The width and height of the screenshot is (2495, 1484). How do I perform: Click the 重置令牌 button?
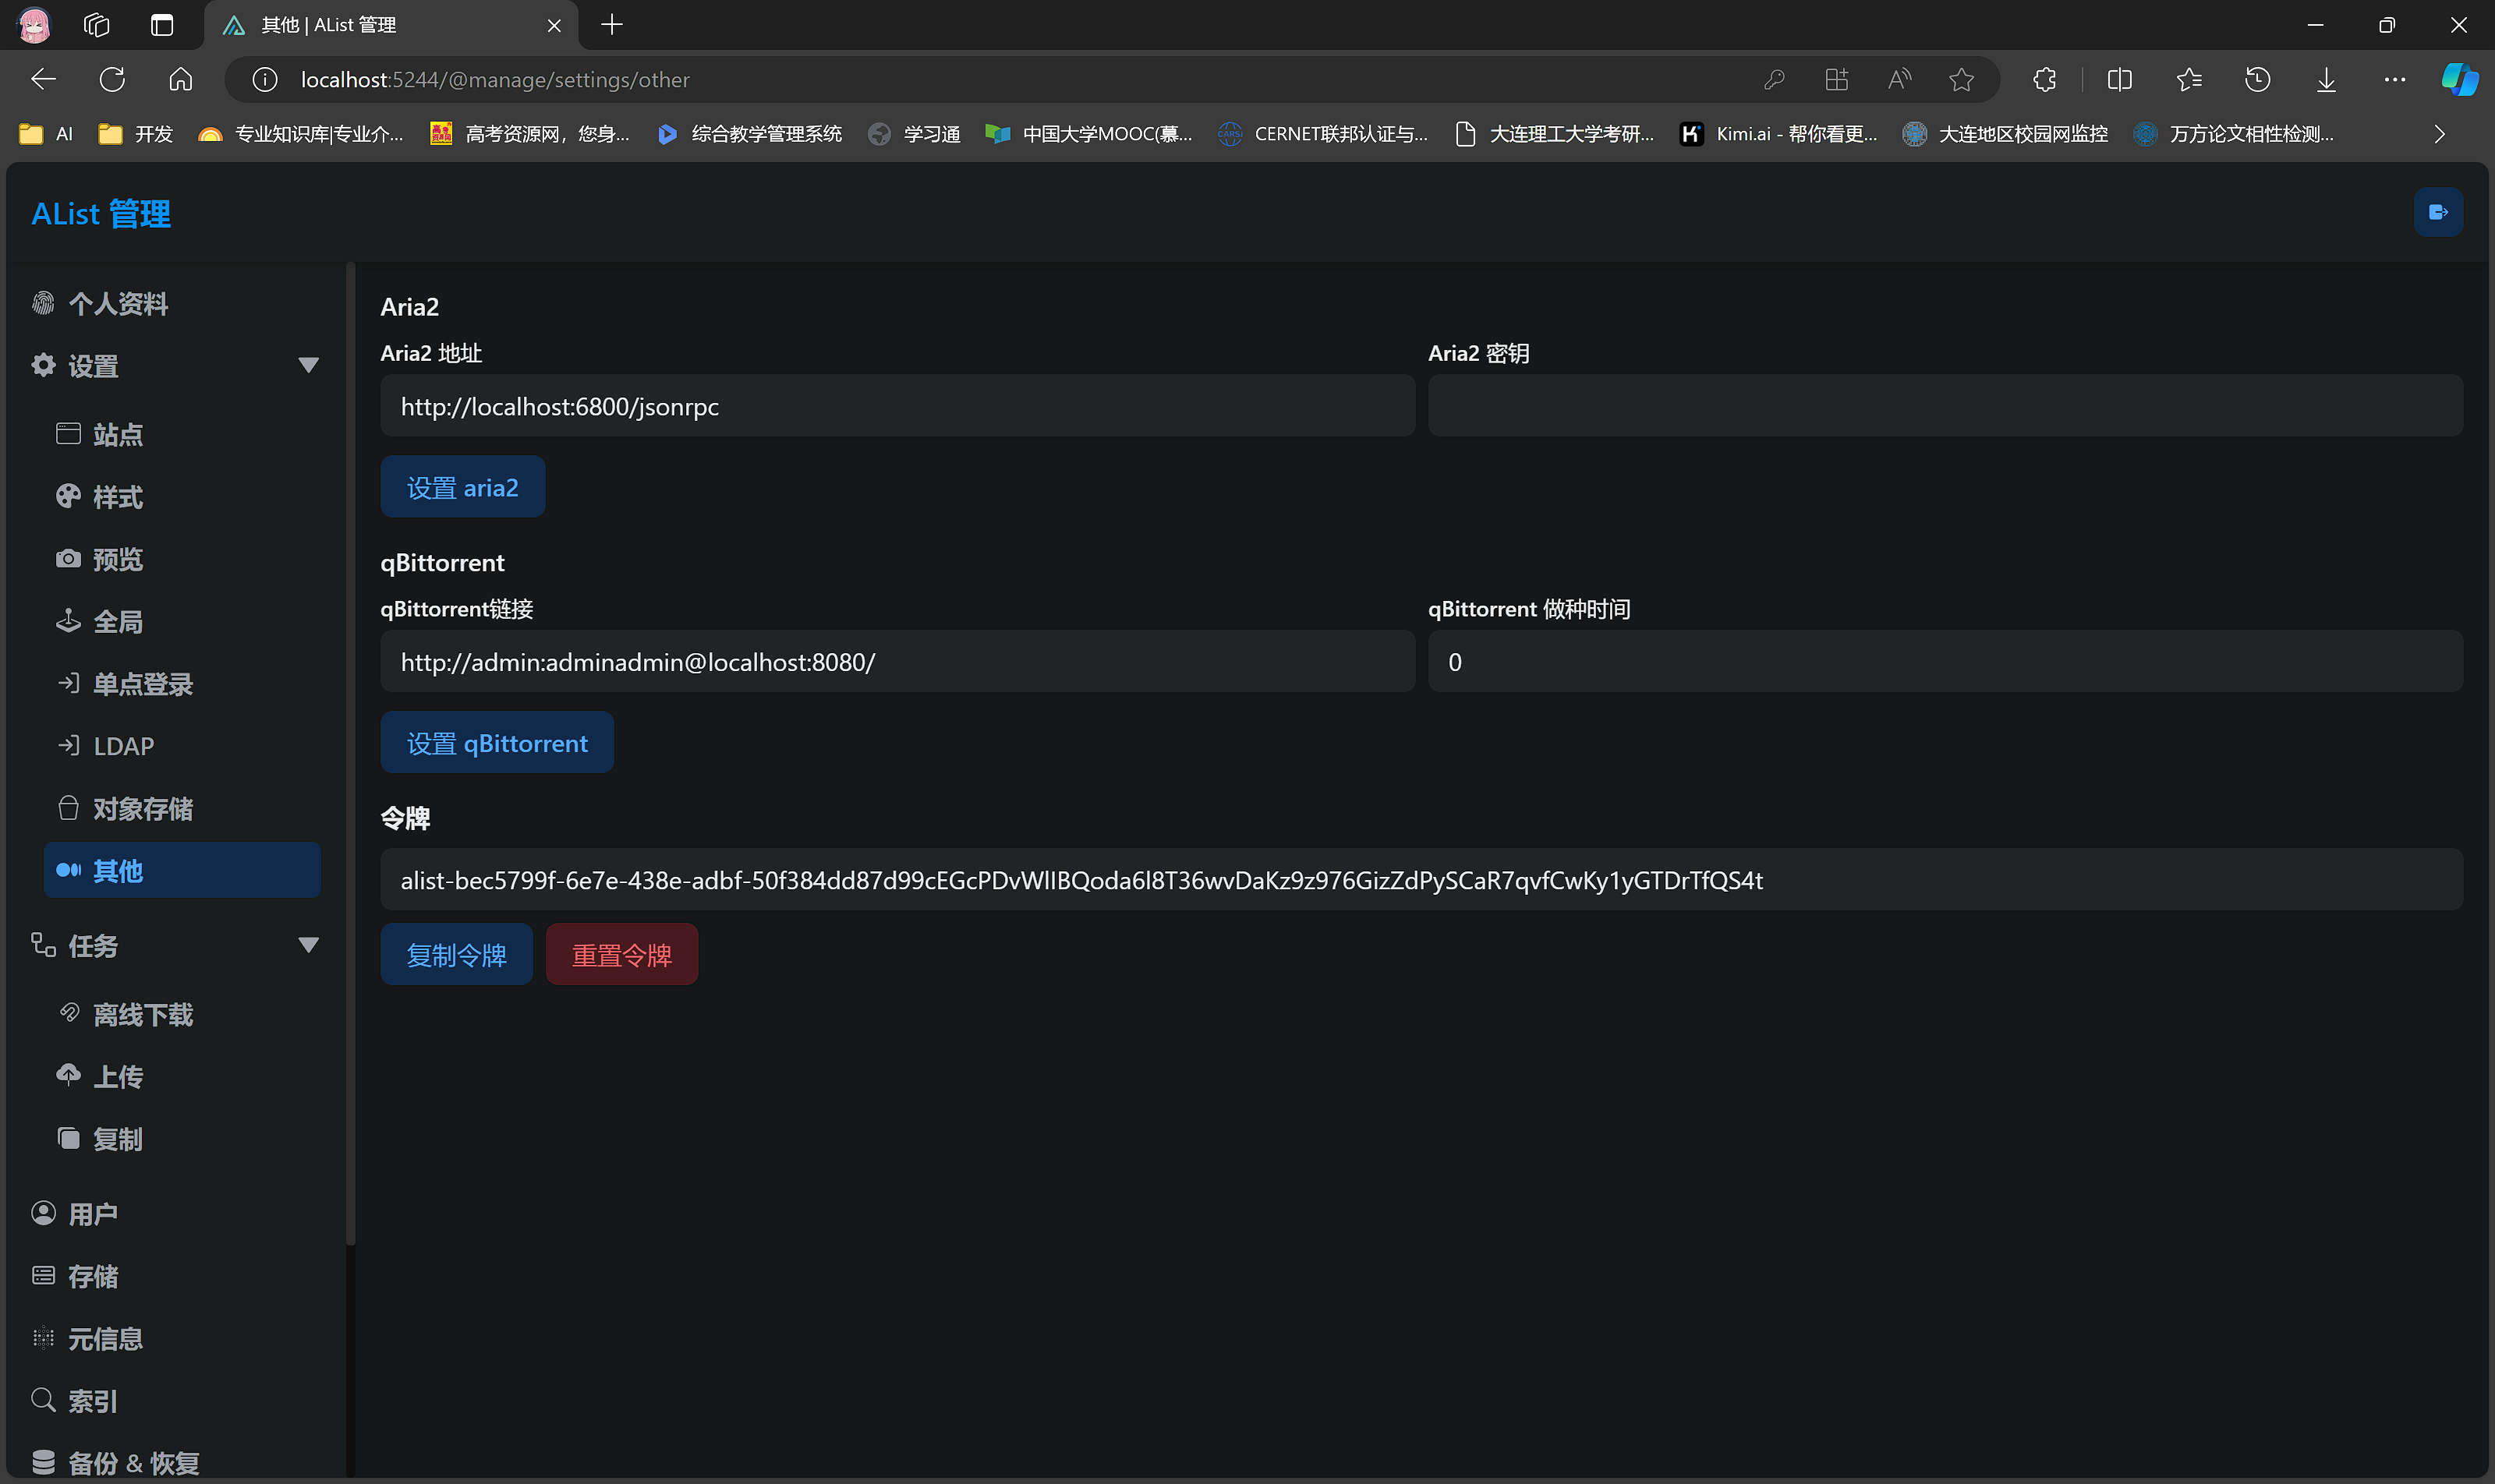coord(621,955)
